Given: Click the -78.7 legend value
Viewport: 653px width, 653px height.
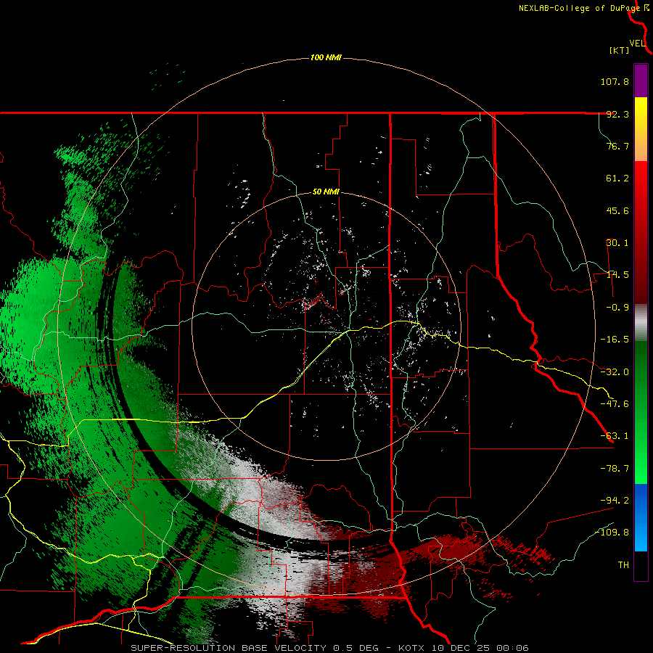Looking at the screenshot, I should pos(615,469).
